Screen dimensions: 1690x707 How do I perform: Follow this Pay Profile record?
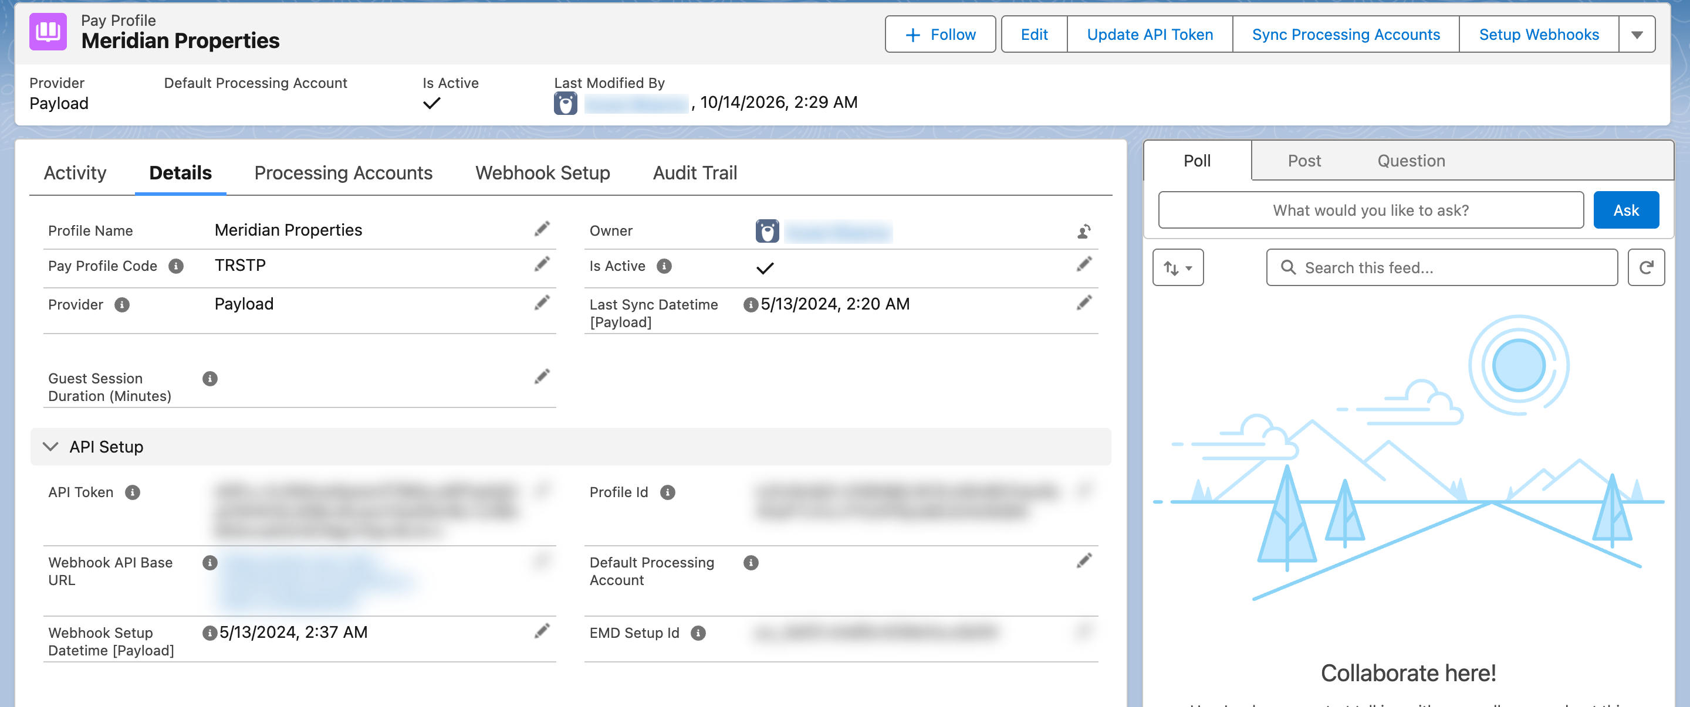(940, 34)
